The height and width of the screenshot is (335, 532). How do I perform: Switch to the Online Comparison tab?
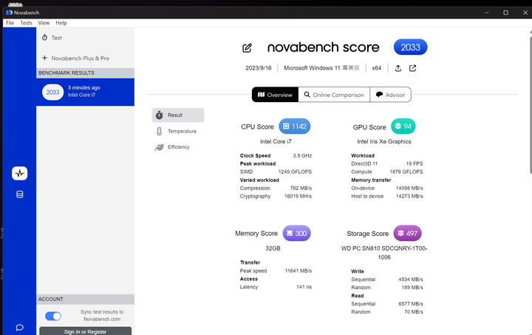(334, 95)
